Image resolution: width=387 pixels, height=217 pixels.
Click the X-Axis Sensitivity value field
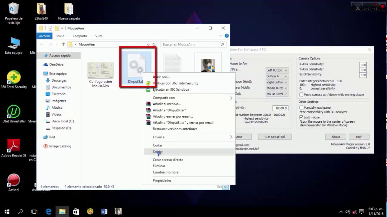coord(363,65)
